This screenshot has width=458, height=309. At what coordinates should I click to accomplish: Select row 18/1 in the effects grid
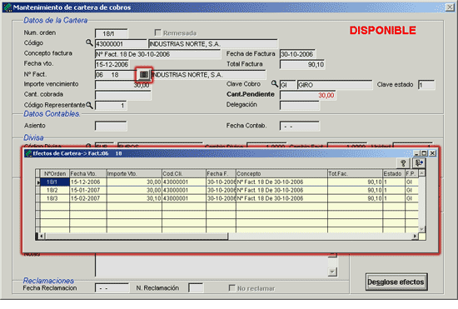pos(228,182)
